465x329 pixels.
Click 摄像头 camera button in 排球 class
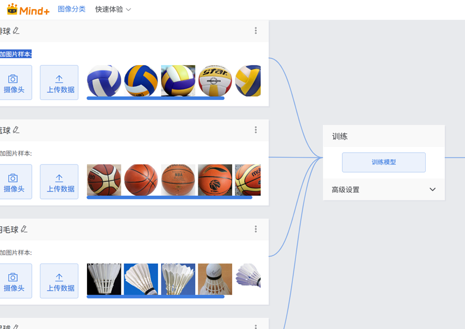(x=14, y=83)
